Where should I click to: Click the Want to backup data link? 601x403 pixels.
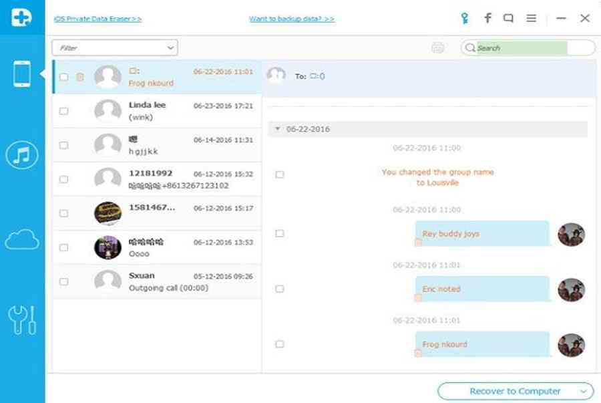[x=292, y=19]
